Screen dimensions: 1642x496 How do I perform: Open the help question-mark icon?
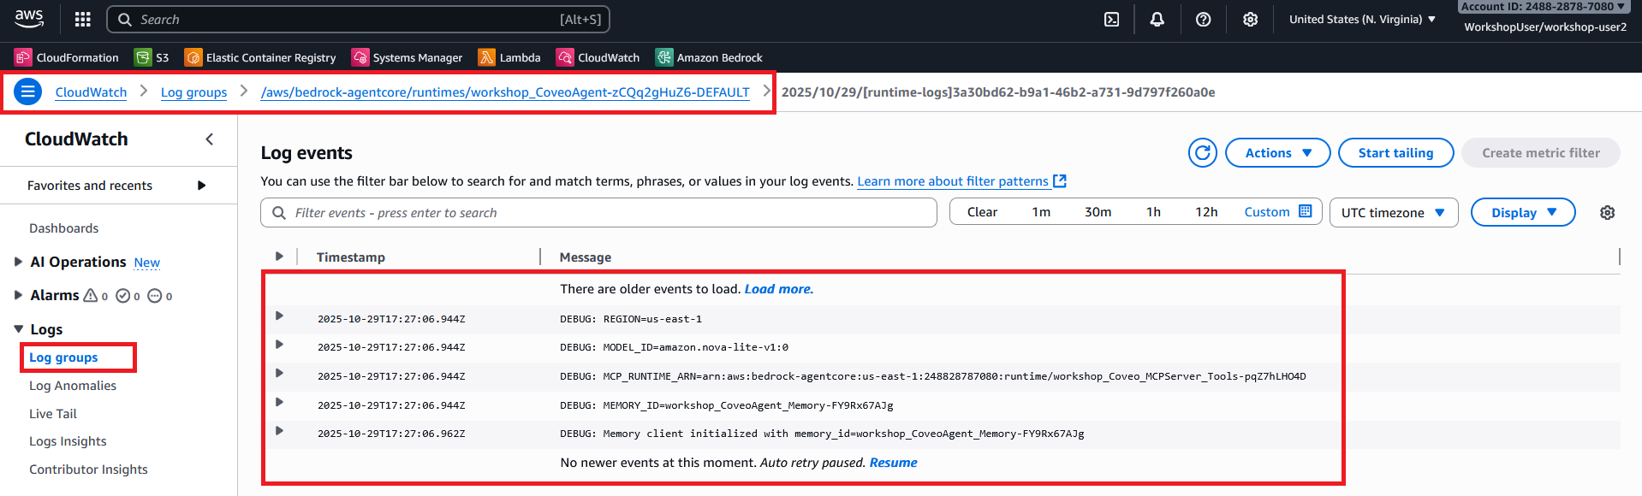pos(1203,19)
